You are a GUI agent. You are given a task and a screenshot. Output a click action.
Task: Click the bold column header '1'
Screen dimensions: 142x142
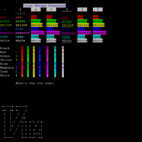20,9
